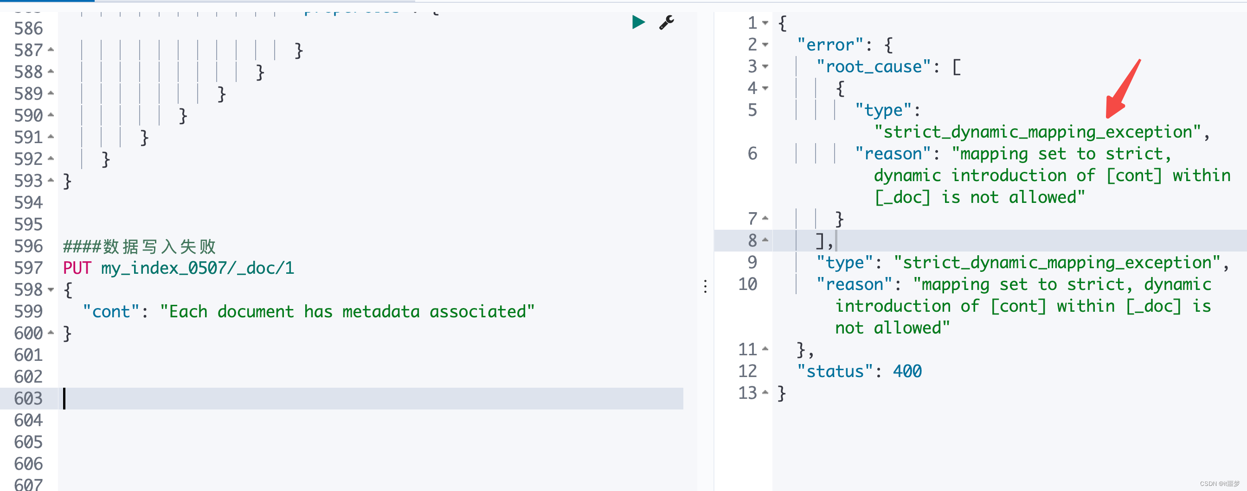Click the "reason" key on response line 10
Image resolution: width=1247 pixels, height=491 pixels.
tap(855, 284)
